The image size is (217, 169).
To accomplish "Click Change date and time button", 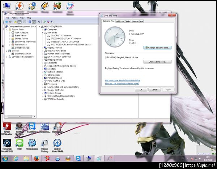I will click(x=157, y=48).
